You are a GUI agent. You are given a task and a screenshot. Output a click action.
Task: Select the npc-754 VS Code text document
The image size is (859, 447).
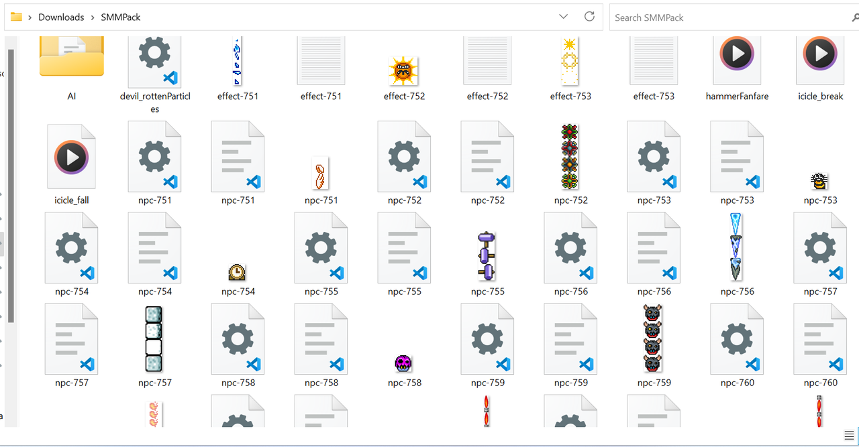(x=155, y=248)
